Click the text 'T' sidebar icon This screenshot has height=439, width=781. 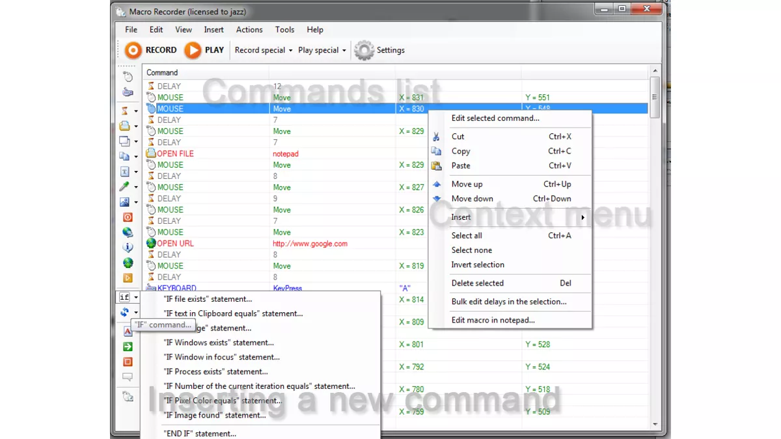point(125,172)
